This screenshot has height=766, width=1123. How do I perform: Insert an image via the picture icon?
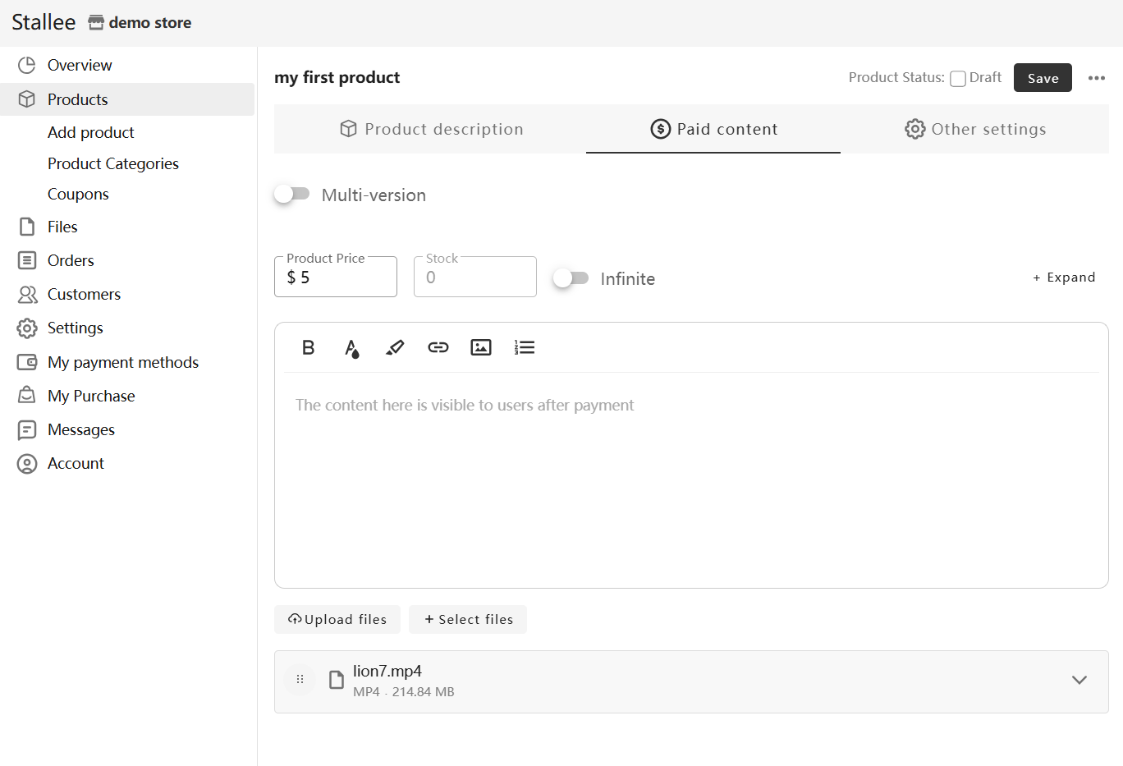(x=481, y=347)
